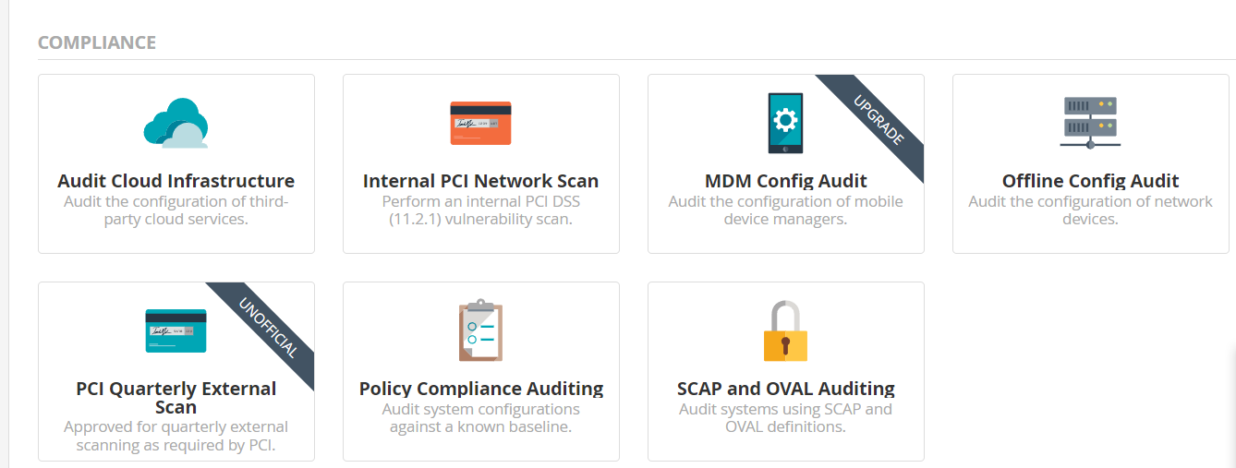Click the clipboard checklist icon
Image resolution: width=1236 pixels, height=468 pixels.
point(480,330)
